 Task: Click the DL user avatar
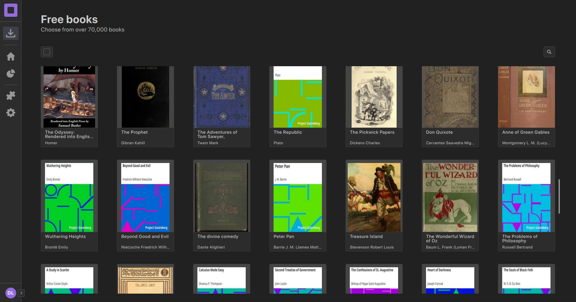pyautogui.click(x=10, y=293)
